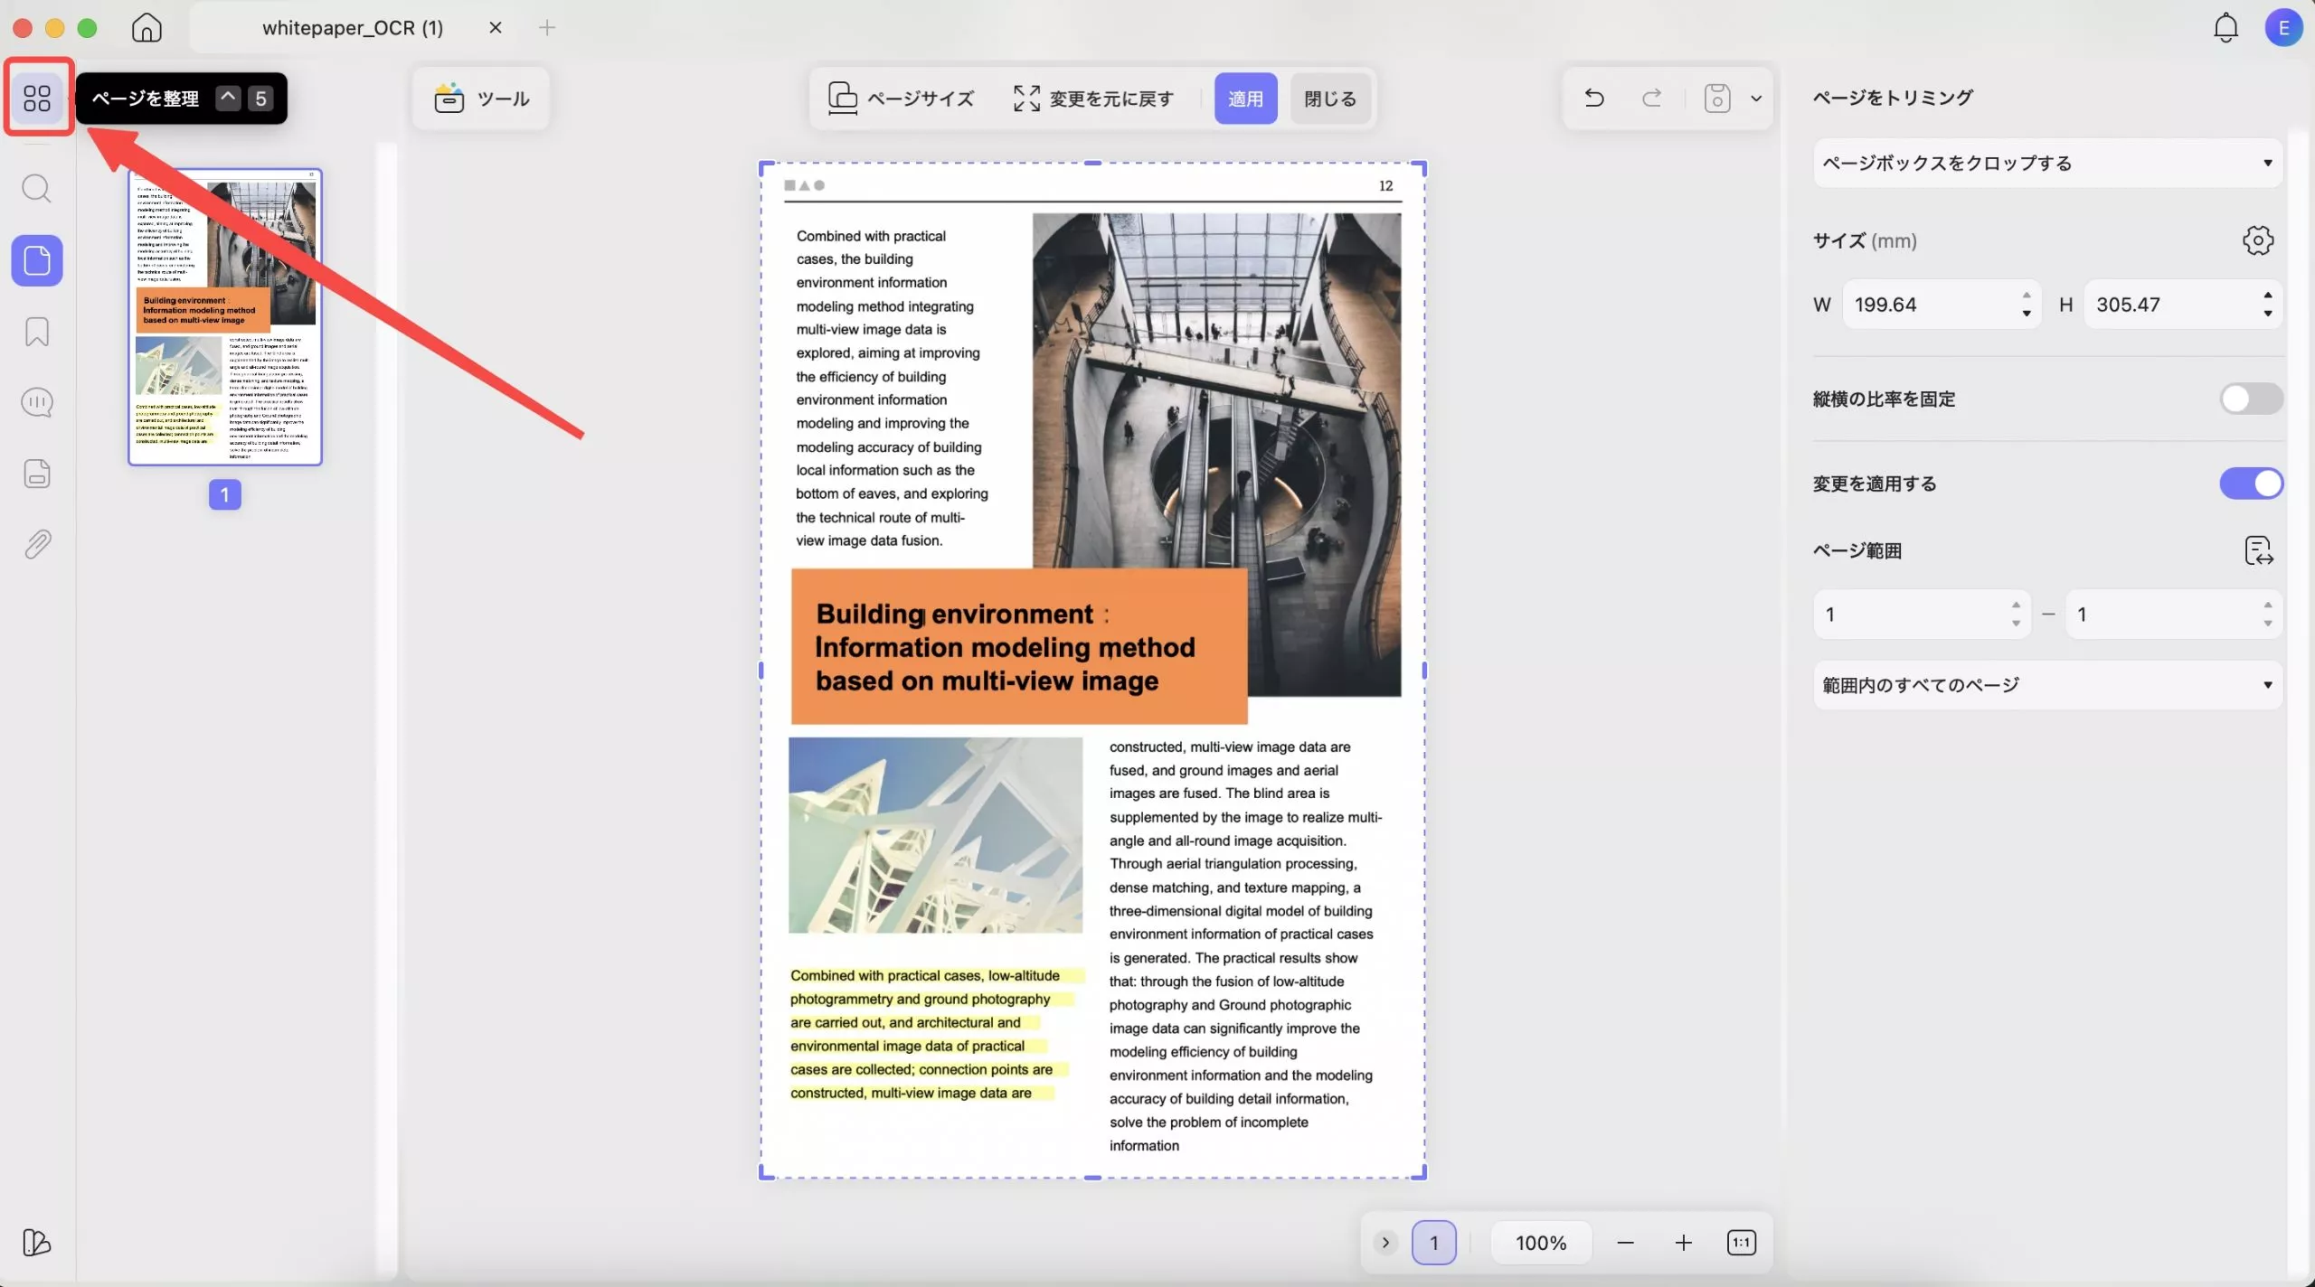The height and width of the screenshot is (1287, 2315).
Task: Enable the fixed aspect ratio toggle
Action: [2250, 399]
